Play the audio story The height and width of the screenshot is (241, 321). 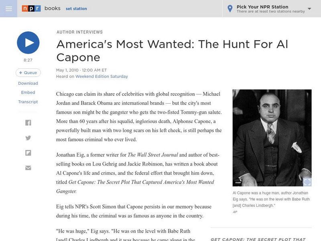(x=28, y=43)
